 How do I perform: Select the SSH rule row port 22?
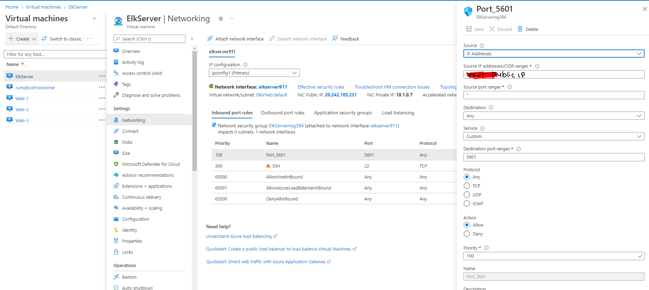334,166
